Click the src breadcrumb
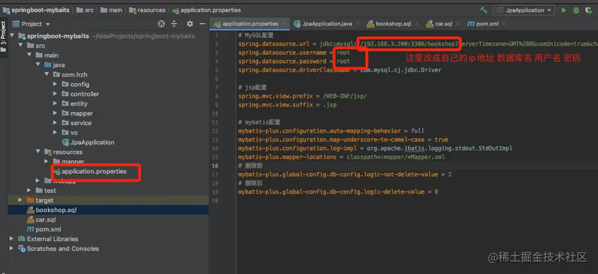Image resolution: width=598 pixels, height=274 pixels. (x=85, y=11)
